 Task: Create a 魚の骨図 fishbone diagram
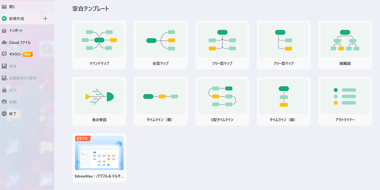[99, 101]
